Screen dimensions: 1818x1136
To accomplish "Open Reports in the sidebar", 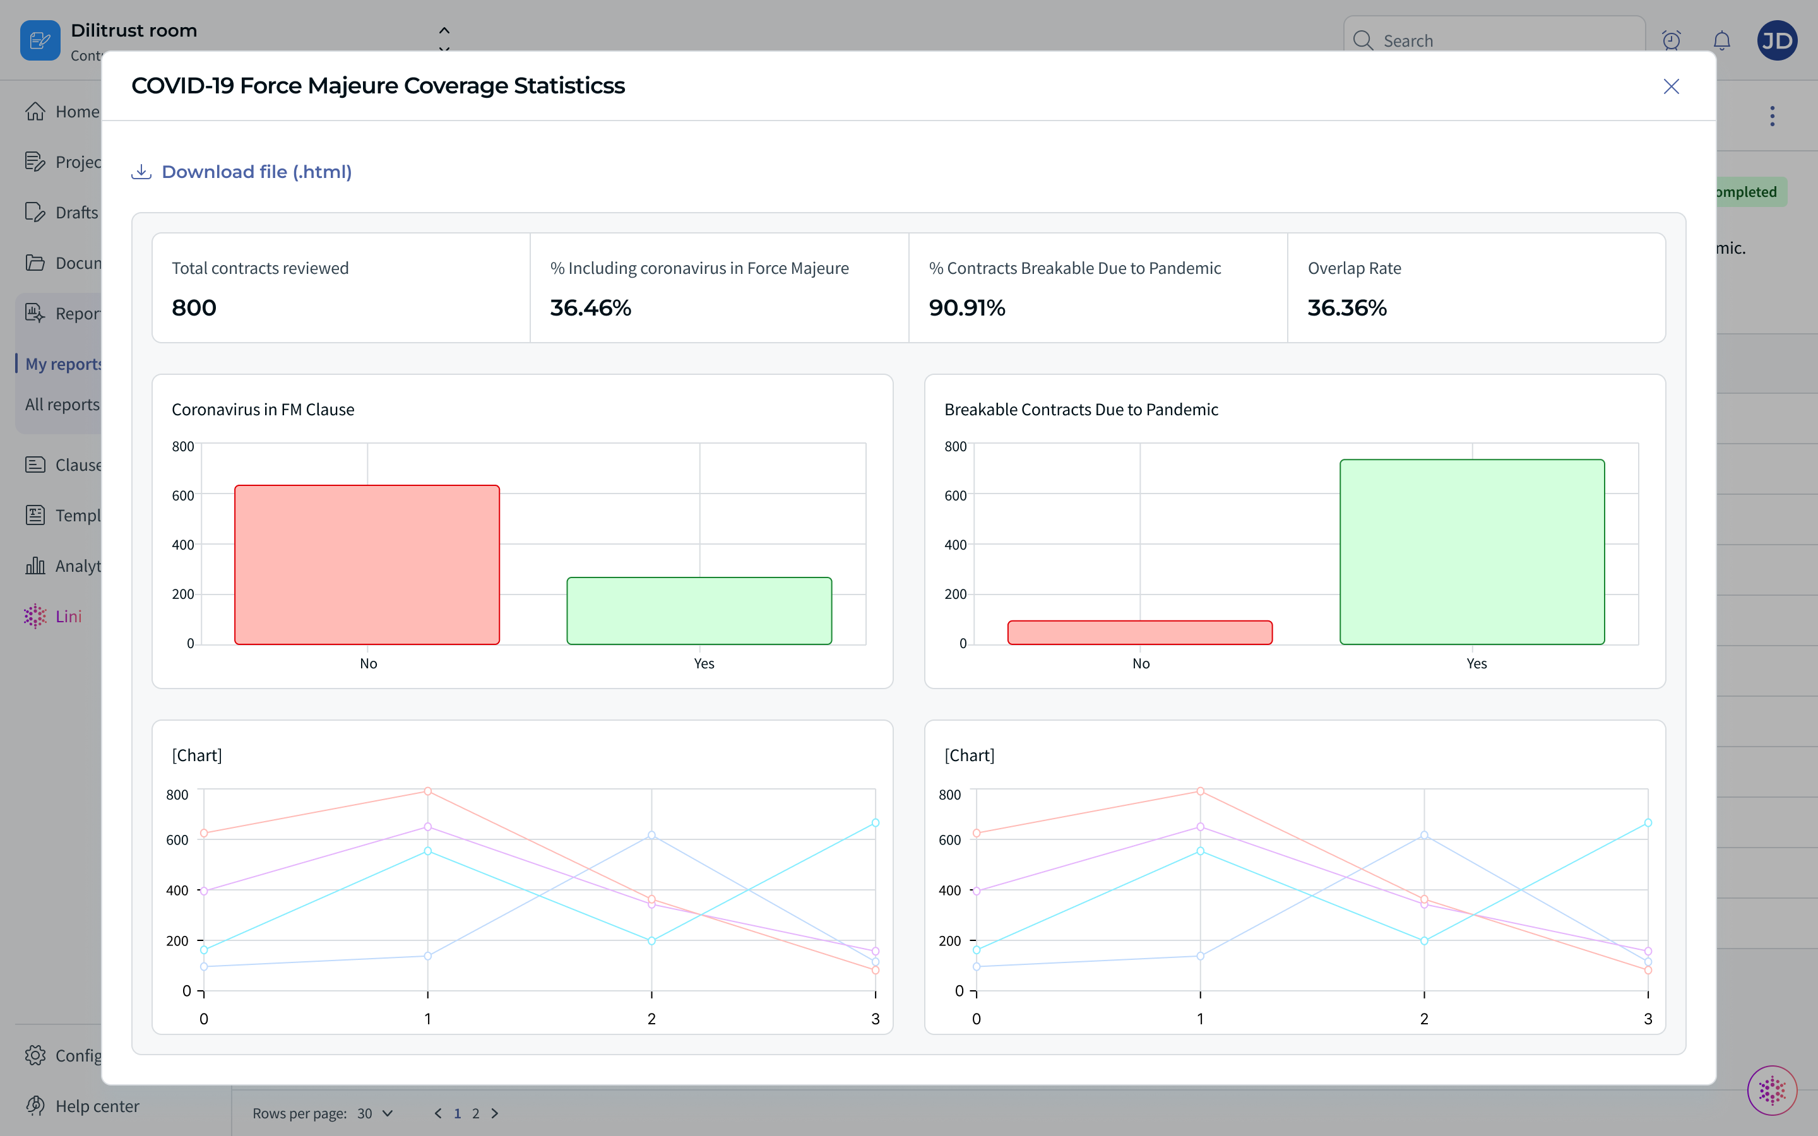I will pos(62,313).
